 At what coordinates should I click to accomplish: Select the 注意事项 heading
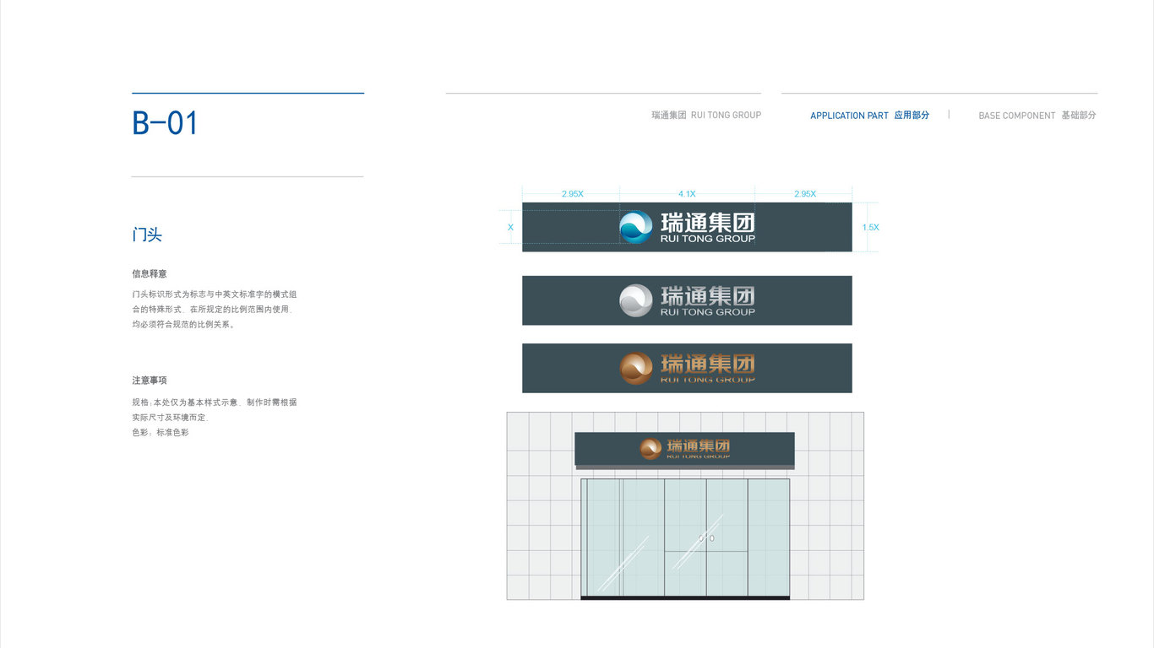pyautogui.click(x=150, y=381)
